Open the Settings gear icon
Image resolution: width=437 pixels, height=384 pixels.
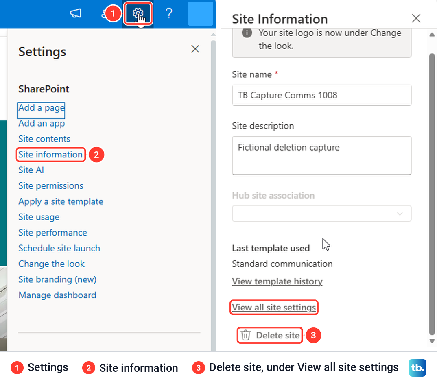click(138, 14)
